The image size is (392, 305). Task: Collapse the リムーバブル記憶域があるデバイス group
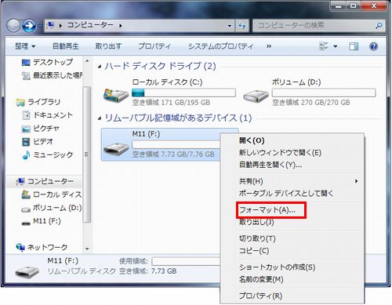pyautogui.click(x=100, y=118)
